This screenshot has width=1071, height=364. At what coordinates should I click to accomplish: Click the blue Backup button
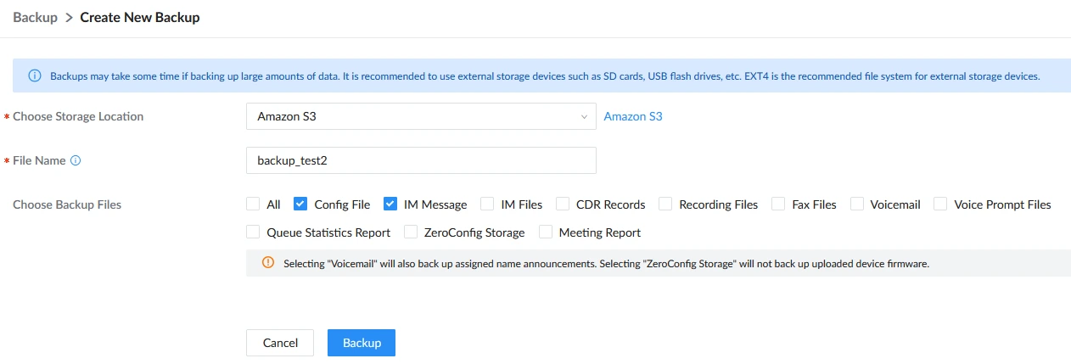(x=362, y=343)
